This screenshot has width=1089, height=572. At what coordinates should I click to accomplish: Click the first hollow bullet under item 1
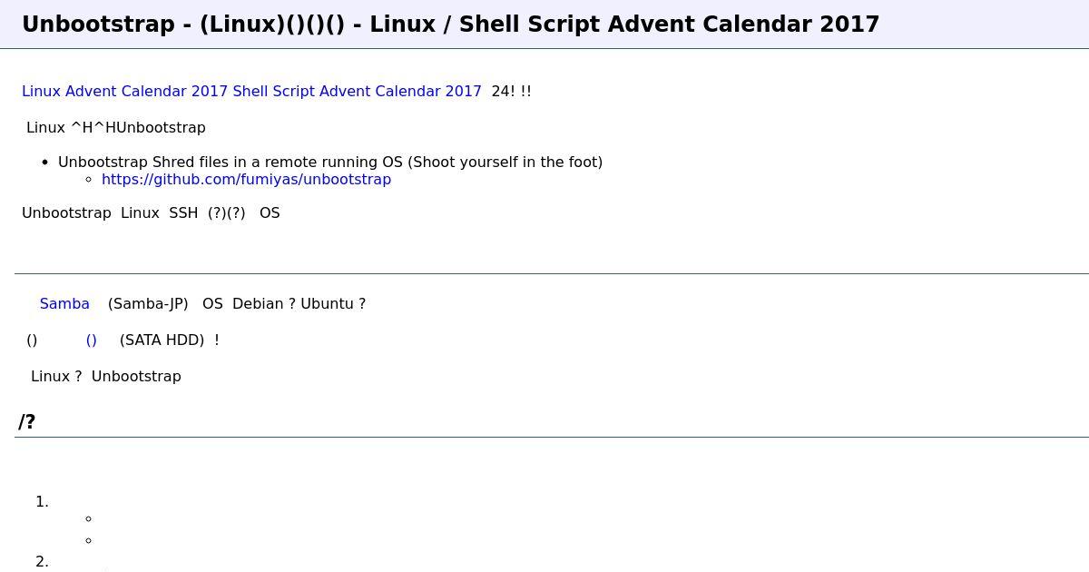(88, 519)
